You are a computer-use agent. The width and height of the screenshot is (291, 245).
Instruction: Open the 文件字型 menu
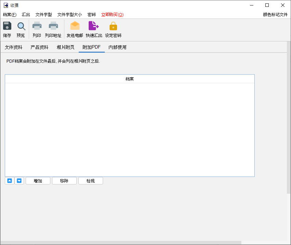coord(43,15)
